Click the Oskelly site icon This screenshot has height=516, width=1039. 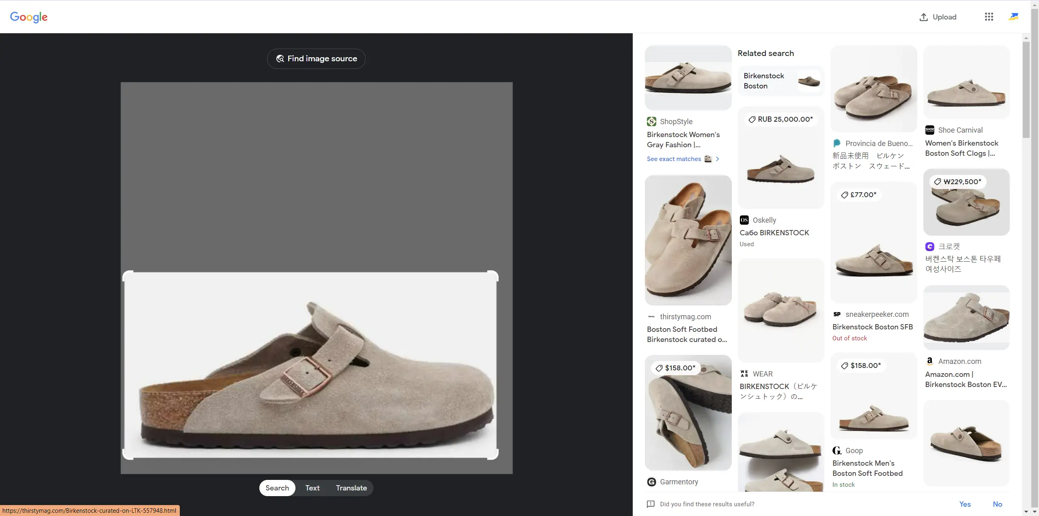[x=744, y=220]
